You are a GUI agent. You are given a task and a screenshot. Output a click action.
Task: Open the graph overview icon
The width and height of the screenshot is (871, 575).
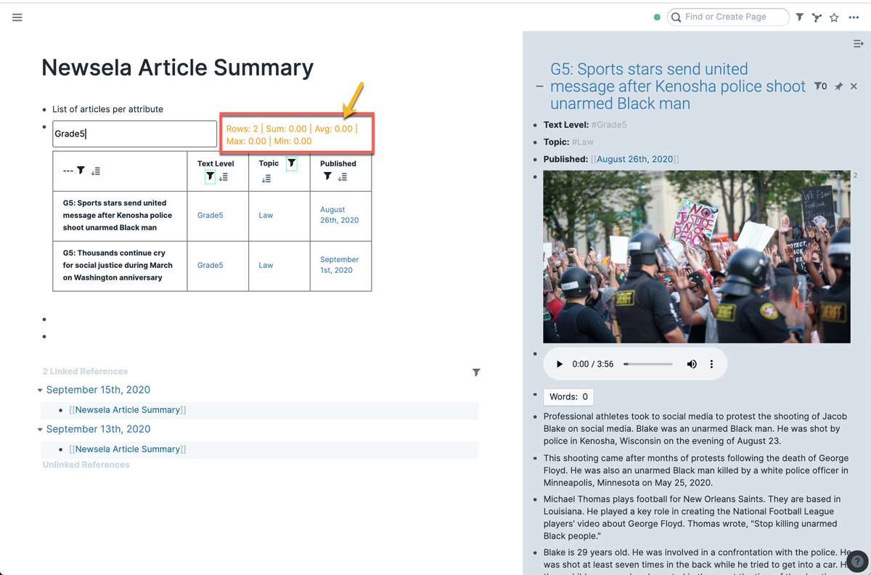click(x=817, y=17)
